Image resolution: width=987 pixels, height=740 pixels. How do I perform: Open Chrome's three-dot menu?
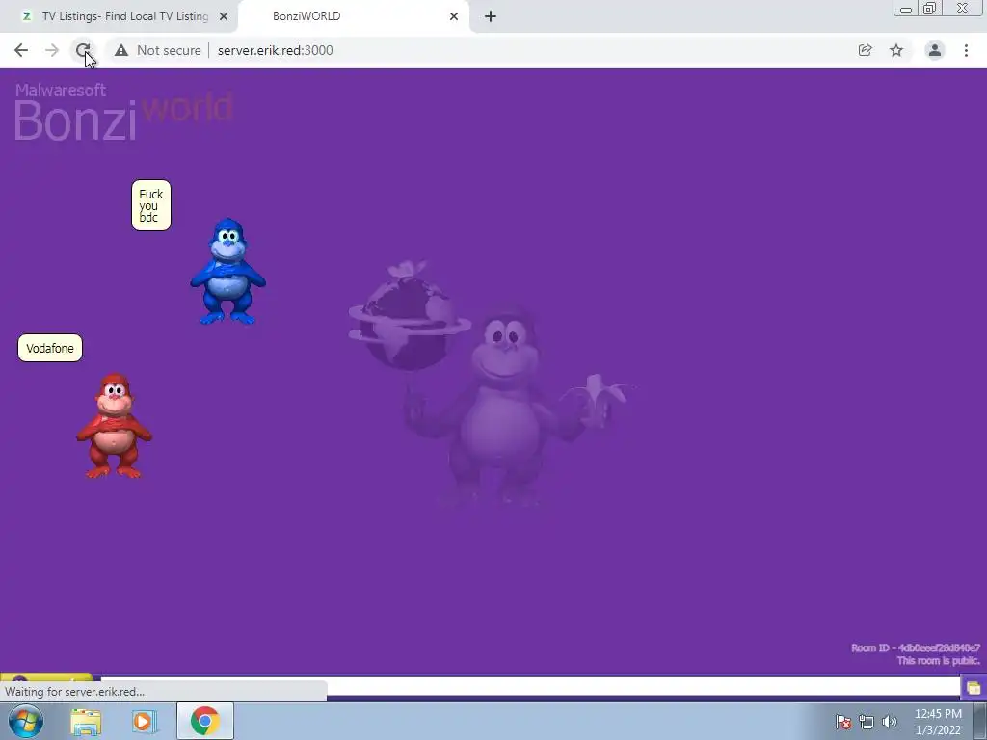point(966,50)
